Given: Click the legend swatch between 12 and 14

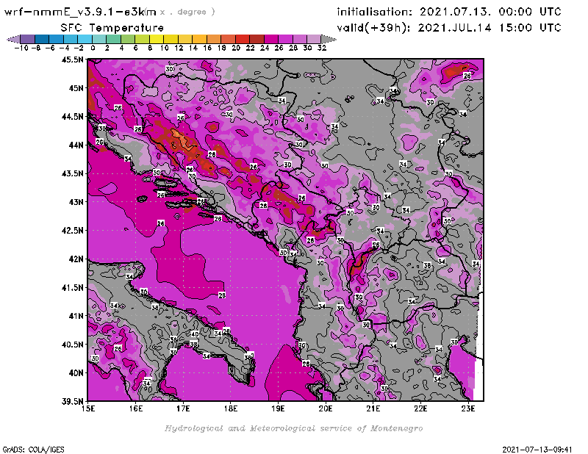Looking at the screenshot, I should 185,39.
